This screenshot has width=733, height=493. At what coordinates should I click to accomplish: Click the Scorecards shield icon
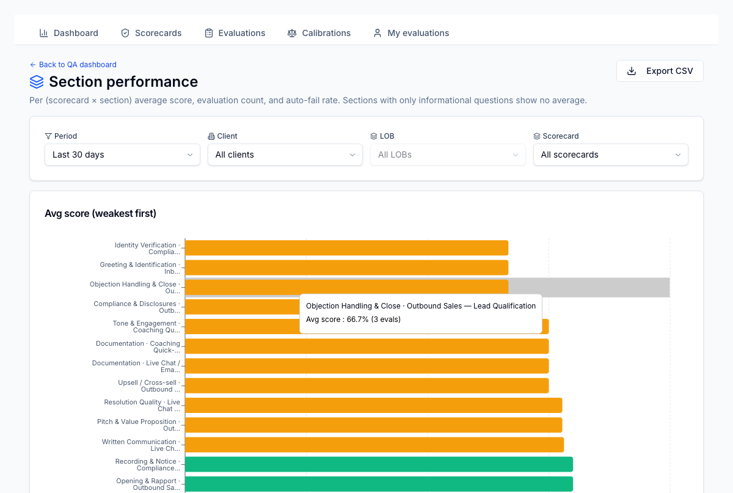(x=125, y=33)
